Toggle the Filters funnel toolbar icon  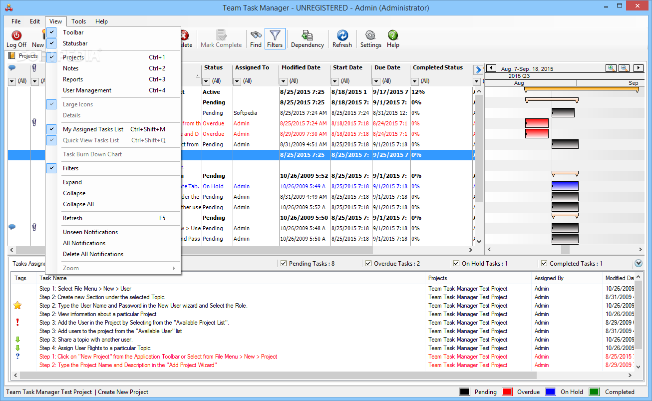[275, 35]
